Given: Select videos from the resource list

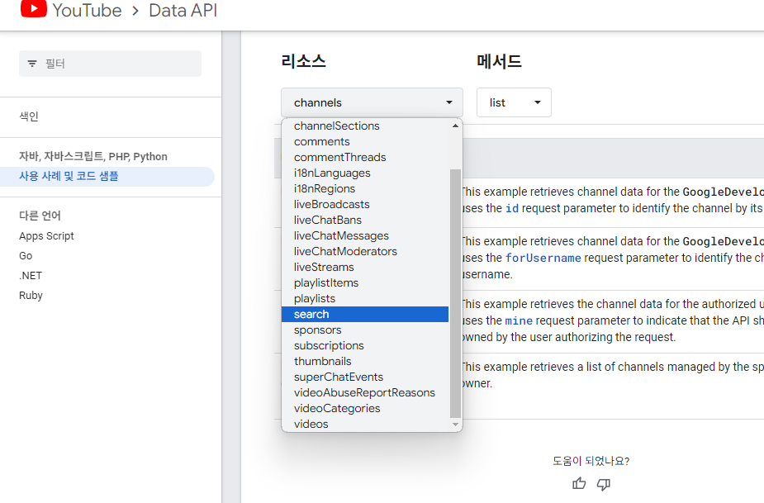Looking at the screenshot, I should [365, 424].
